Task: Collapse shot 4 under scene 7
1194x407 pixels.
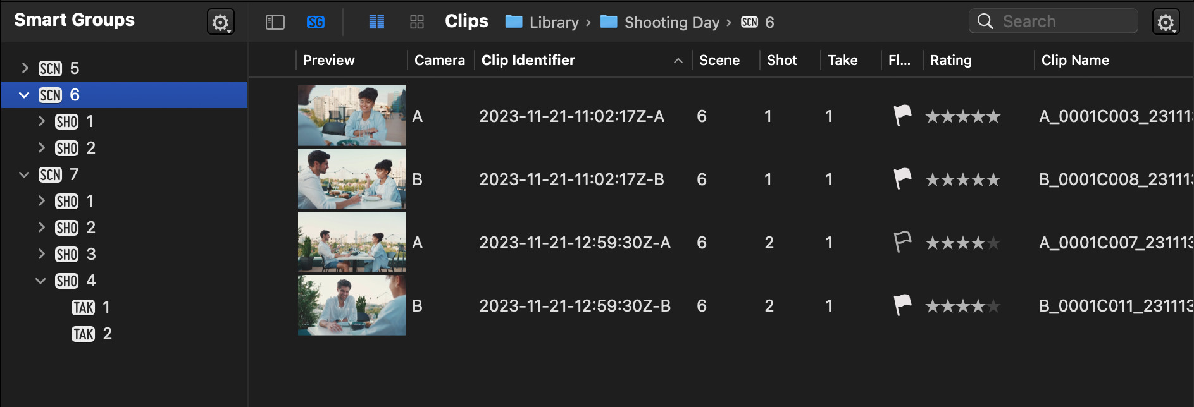Action: click(x=40, y=281)
